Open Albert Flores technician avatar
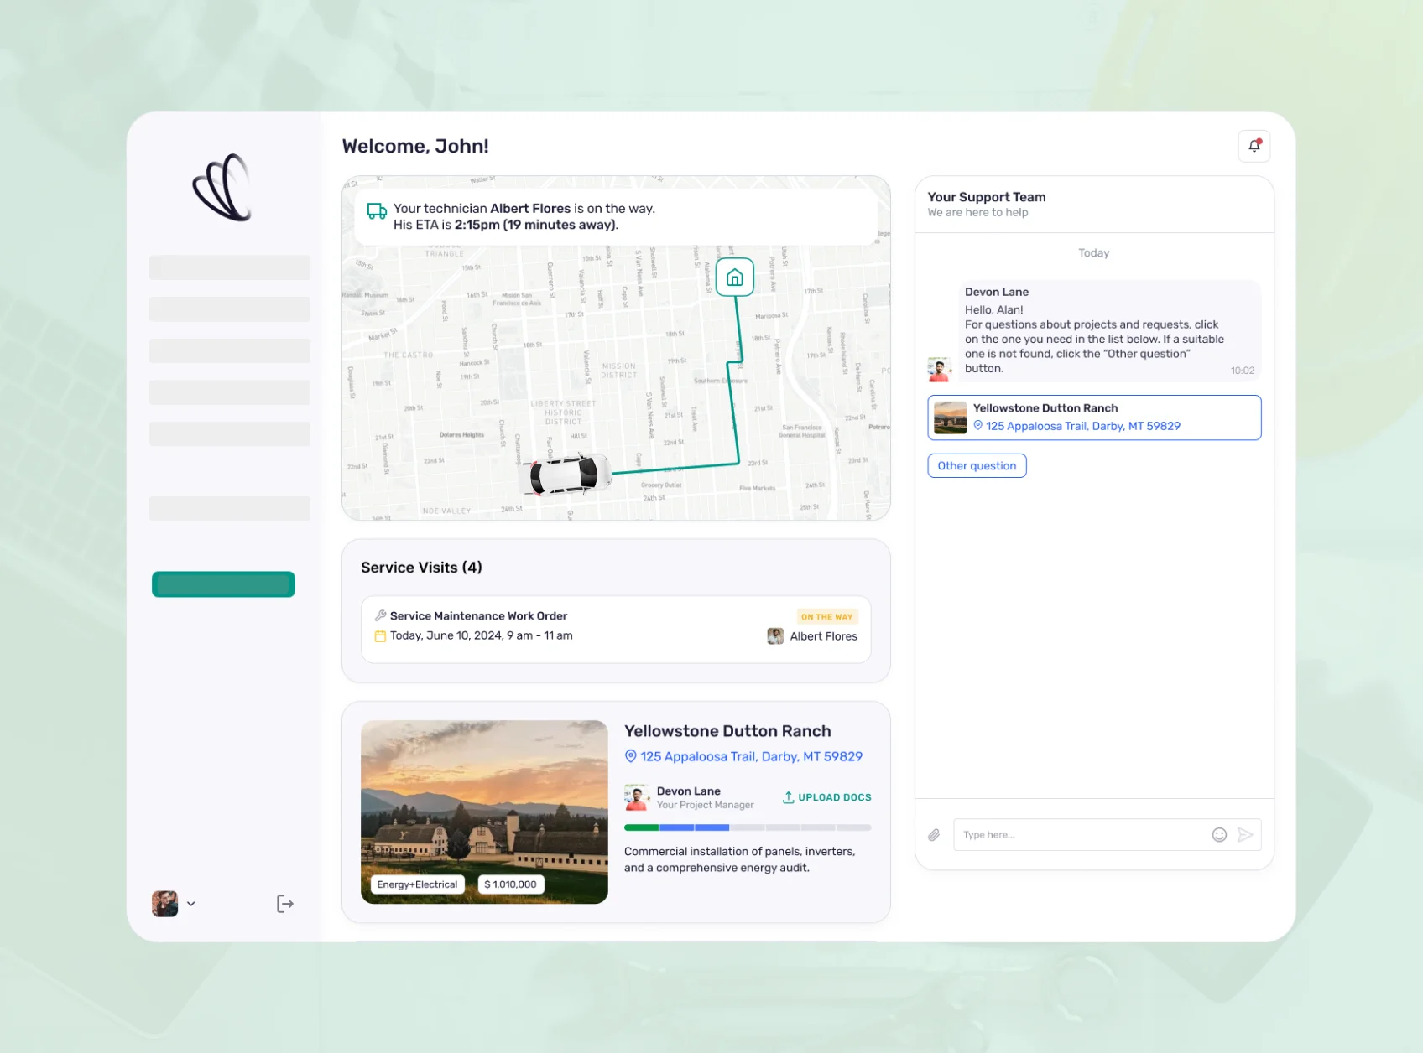The image size is (1423, 1053). tap(775, 636)
